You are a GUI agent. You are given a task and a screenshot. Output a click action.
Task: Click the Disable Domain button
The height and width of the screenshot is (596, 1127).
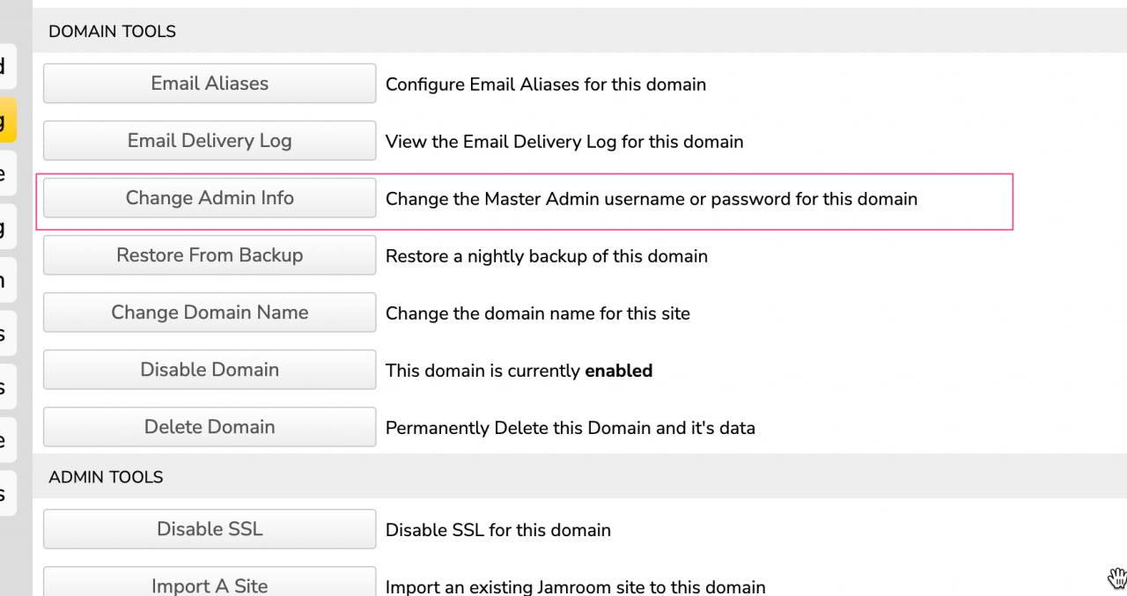pos(210,370)
